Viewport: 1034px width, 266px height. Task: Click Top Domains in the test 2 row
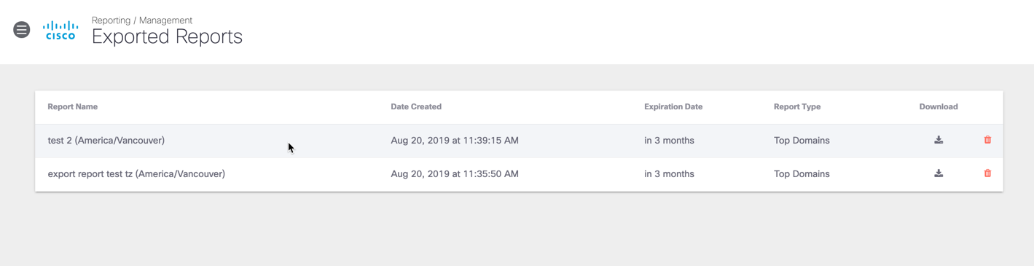802,141
